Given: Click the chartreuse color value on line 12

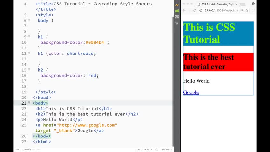Looking at the screenshot, I should (80, 54).
